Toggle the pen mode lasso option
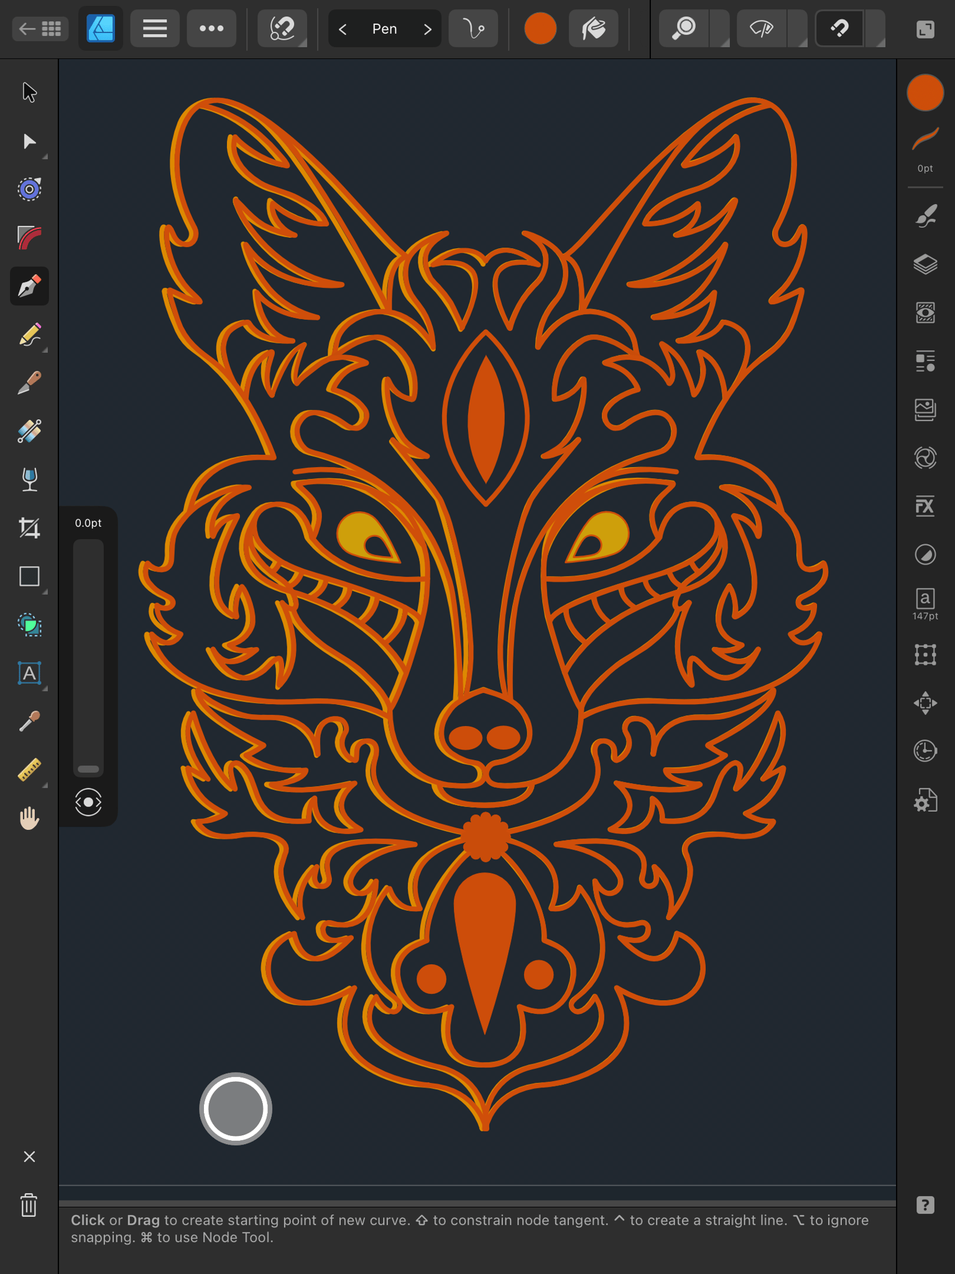 coord(282,29)
